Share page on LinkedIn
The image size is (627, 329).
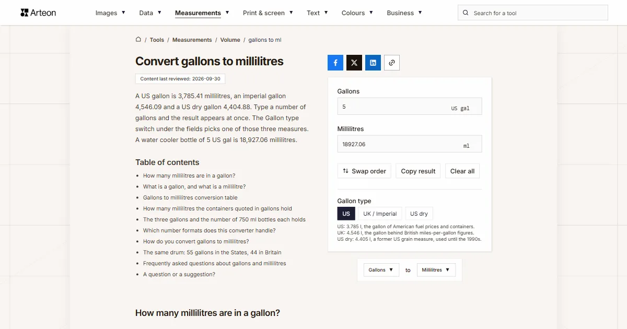373,63
